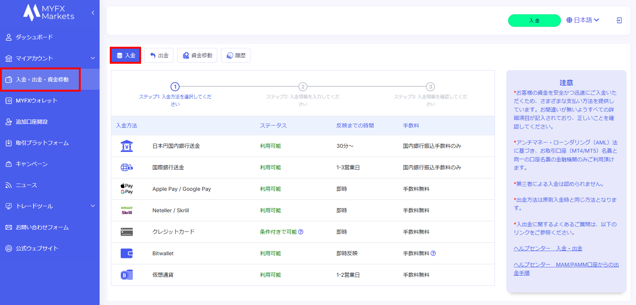636x305 pixels.
Task: Select the 国際銀行送金 deposit method
Action: (303, 167)
